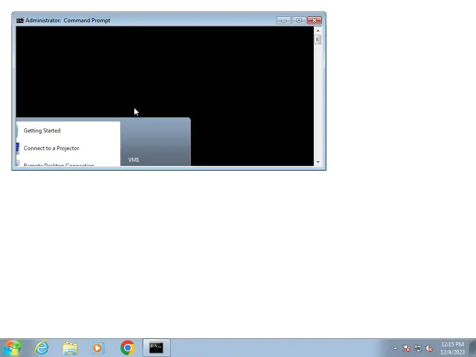This screenshot has height=357, width=476.
Task: Click the Connect to a Projector icon
Action: coord(18,148)
